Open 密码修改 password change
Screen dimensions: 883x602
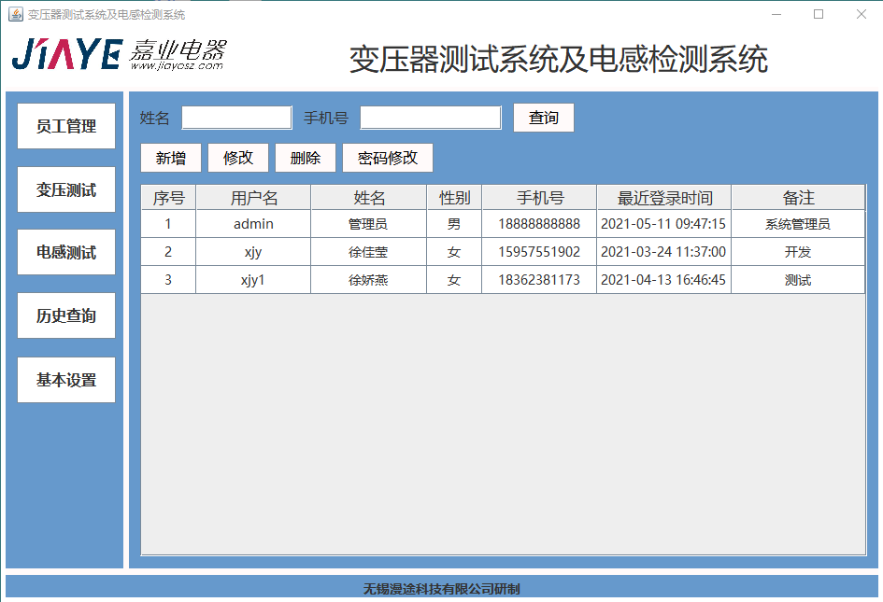pos(388,158)
